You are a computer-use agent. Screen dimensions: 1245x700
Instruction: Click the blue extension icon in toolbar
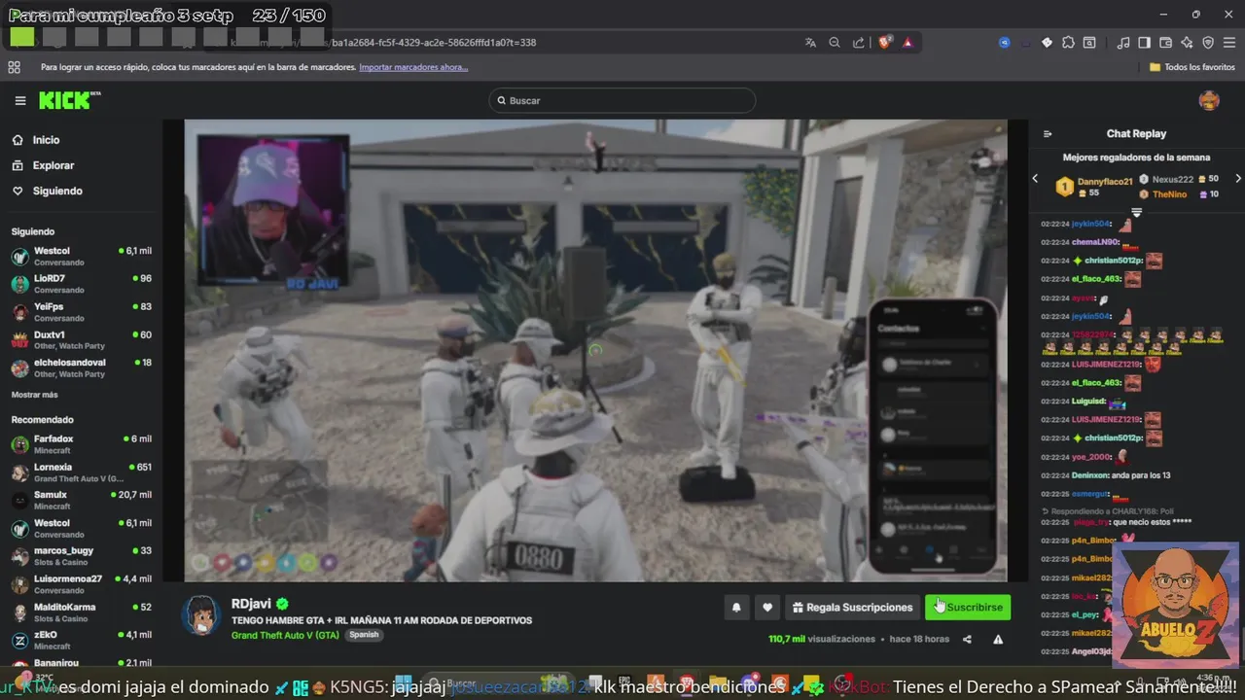[x=1005, y=43]
